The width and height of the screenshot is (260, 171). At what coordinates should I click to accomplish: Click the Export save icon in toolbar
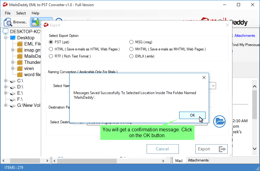36,22
